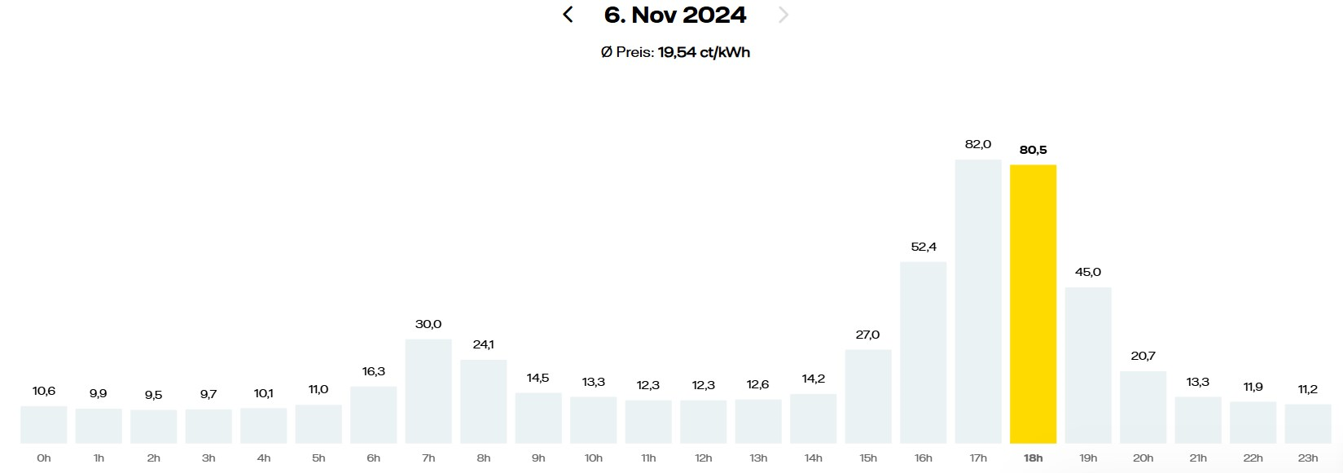
Task: Select the 17h bar showing 82,0
Action: tap(978, 301)
